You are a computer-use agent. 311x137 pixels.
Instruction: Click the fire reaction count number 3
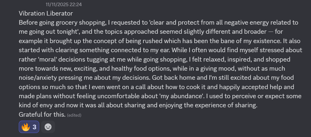[x=34, y=127]
